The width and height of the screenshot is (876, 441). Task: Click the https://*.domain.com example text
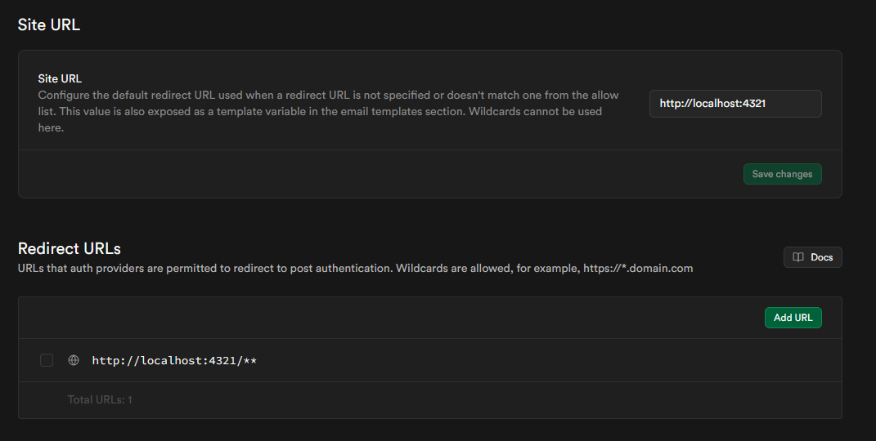click(x=638, y=268)
